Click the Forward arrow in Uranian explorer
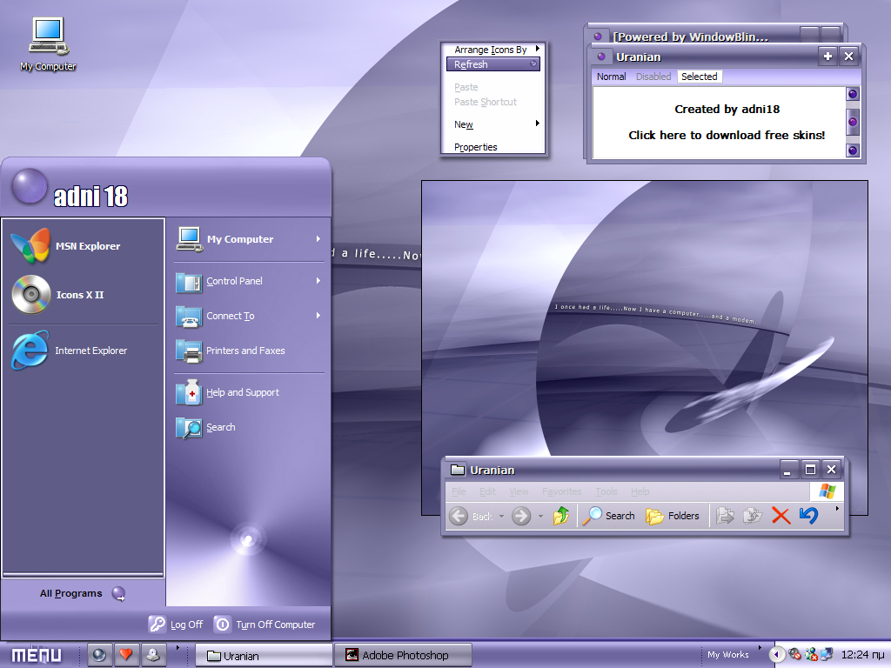The width and height of the screenshot is (891, 668). pos(521,516)
